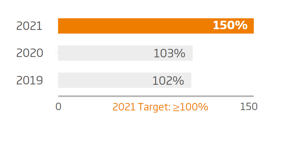Click the 2021 year label beside orange bar
286x160 pixels.
29,26
